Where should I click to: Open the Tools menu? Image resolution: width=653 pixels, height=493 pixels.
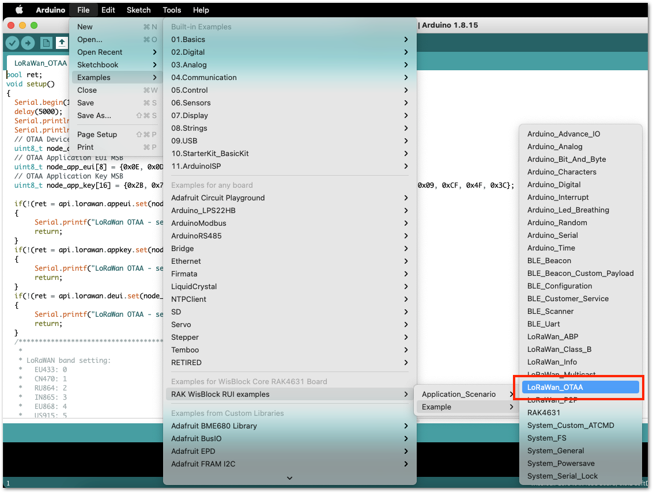point(172,10)
